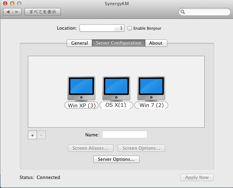Click the magnifier icon in the search field
This screenshot has height=188, width=233.
[183, 12]
